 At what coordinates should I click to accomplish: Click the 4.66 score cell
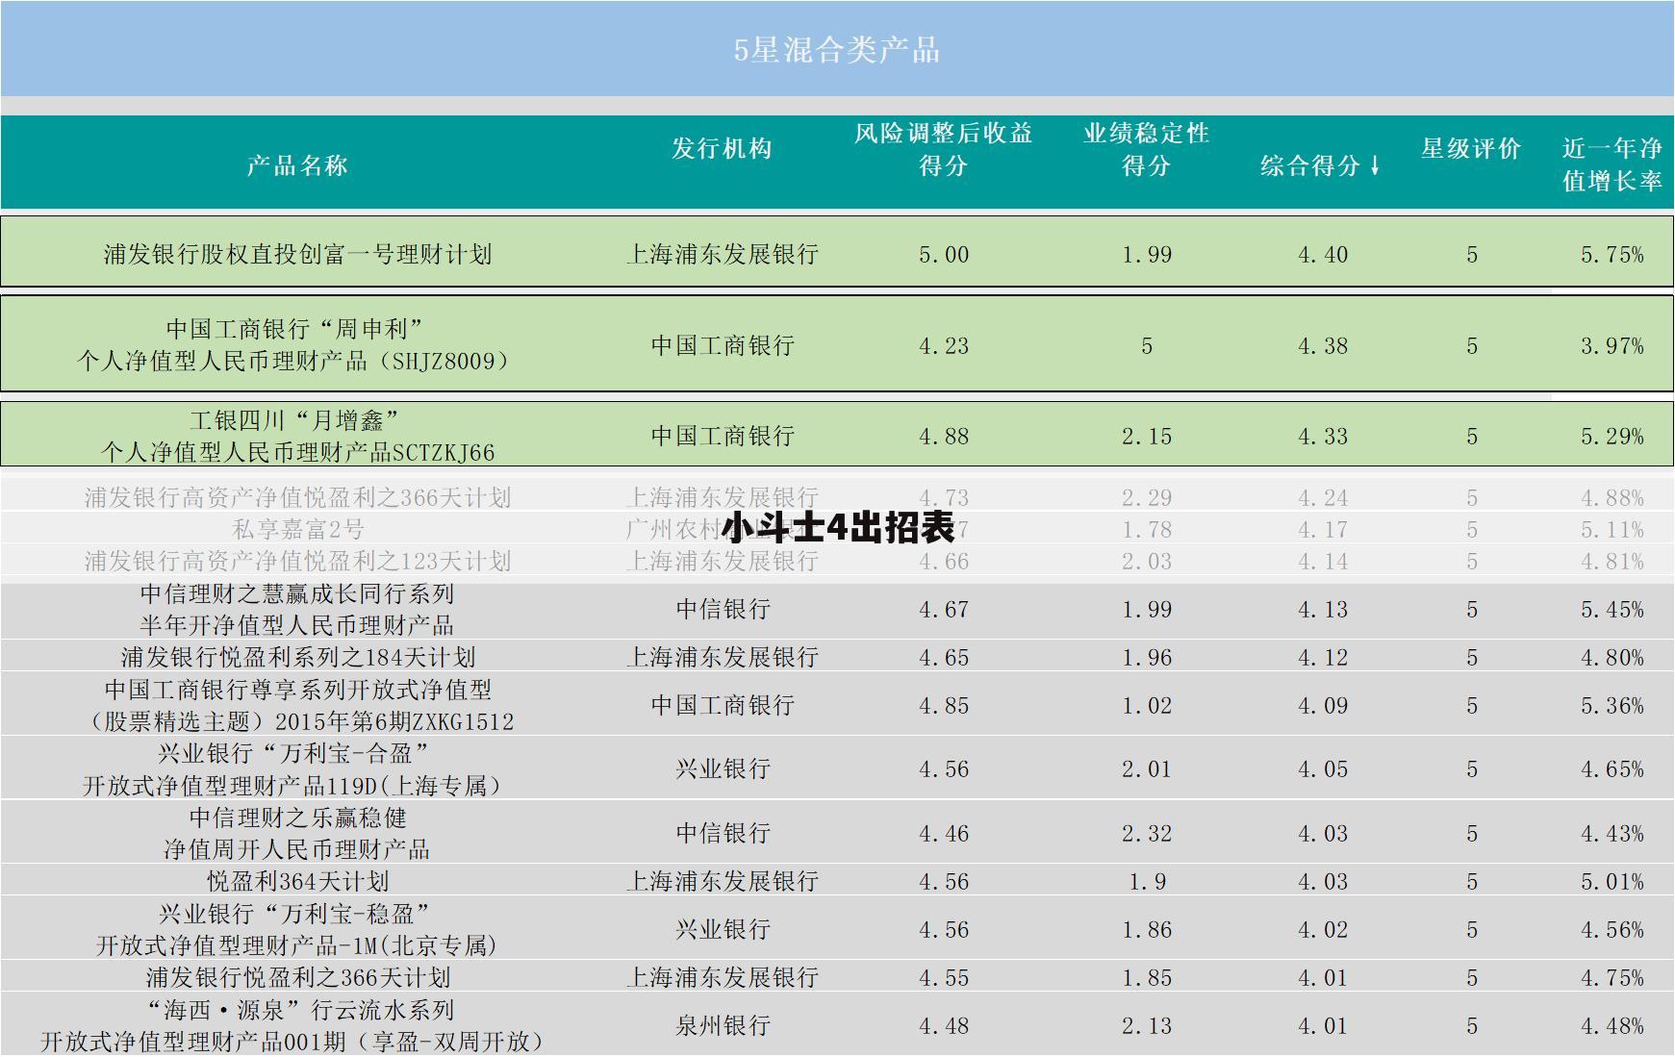(944, 562)
